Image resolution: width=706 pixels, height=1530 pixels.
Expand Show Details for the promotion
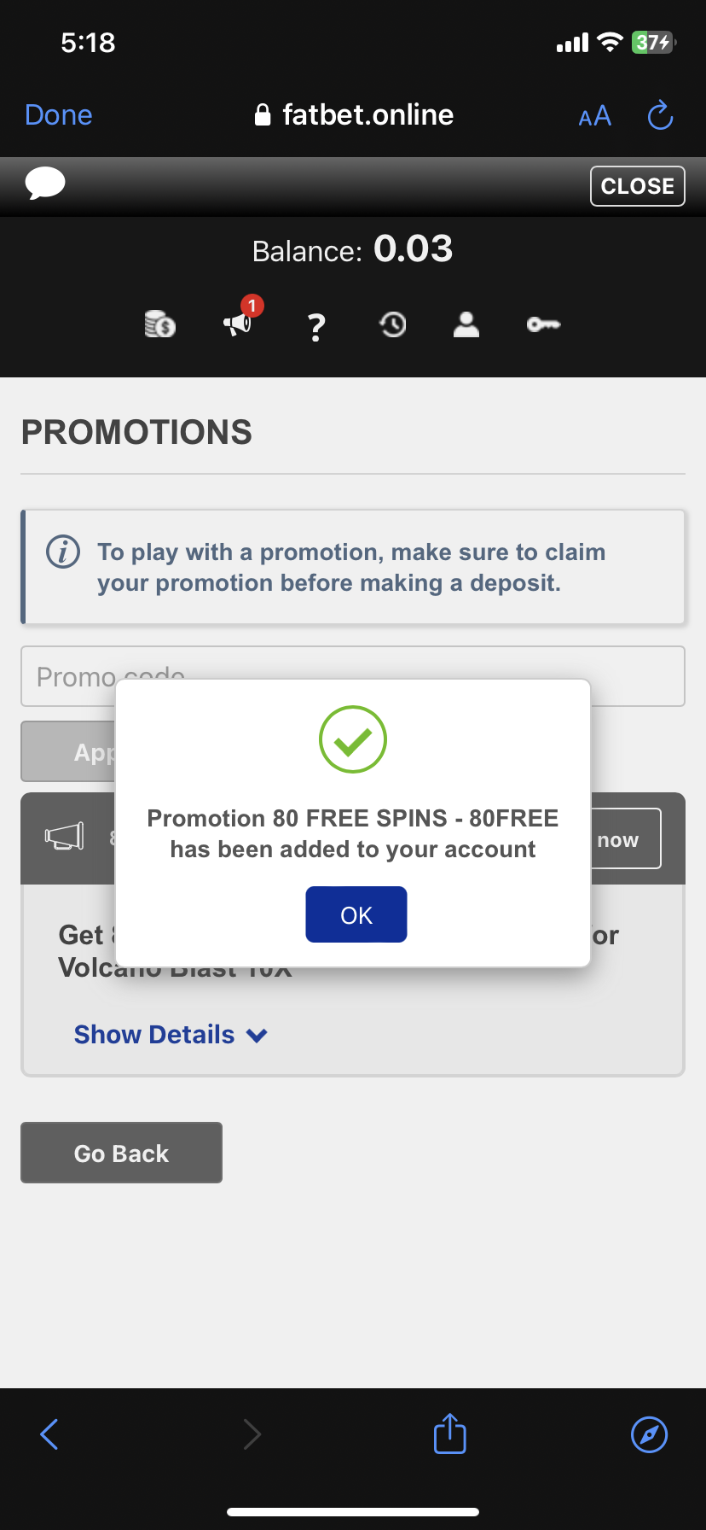pos(153,1034)
